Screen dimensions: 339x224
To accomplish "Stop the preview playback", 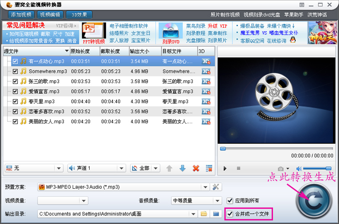I will click(239, 168).
